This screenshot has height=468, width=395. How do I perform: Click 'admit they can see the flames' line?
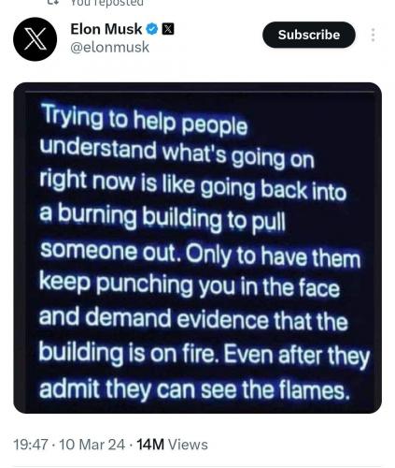194,389
